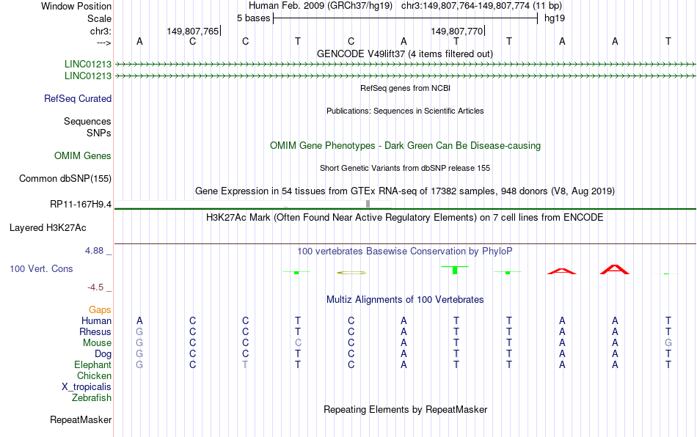Click the RefSeq genes from NCBI title

click(x=405, y=89)
